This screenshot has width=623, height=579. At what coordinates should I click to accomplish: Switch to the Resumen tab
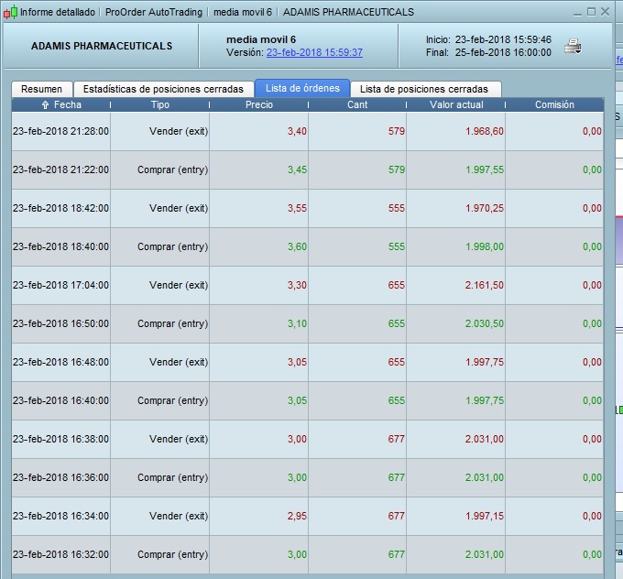coord(42,89)
